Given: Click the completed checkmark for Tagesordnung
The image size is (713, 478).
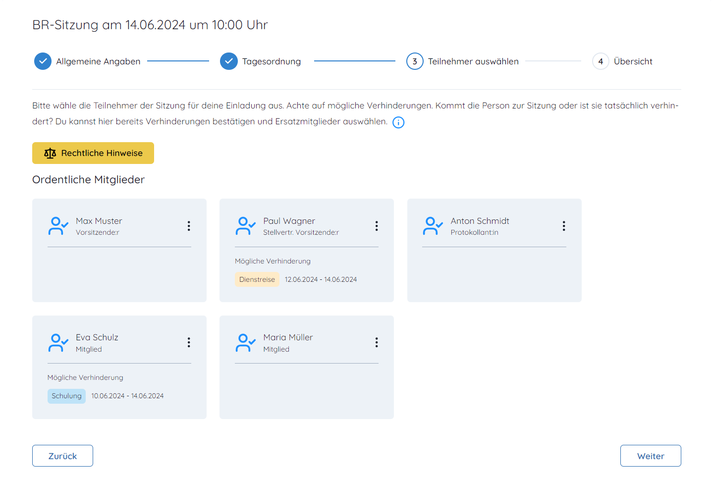Looking at the screenshot, I should tap(229, 61).
